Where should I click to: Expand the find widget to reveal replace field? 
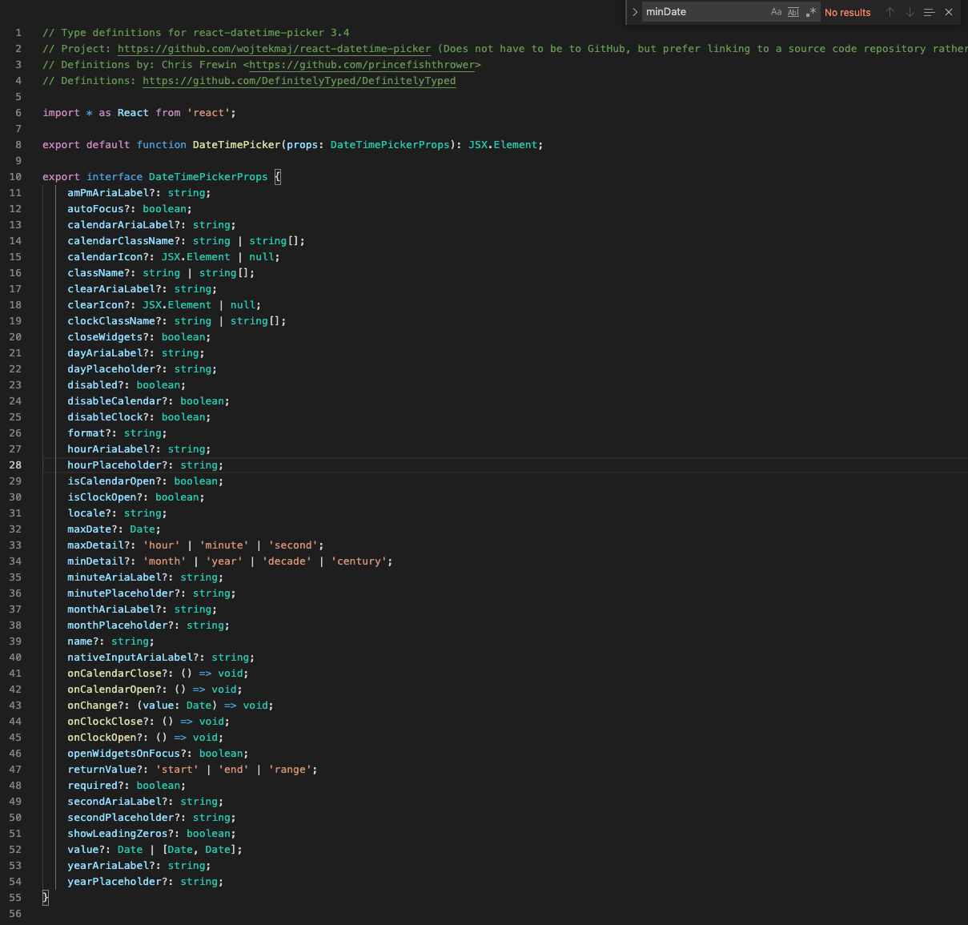(x=634, y=12)
